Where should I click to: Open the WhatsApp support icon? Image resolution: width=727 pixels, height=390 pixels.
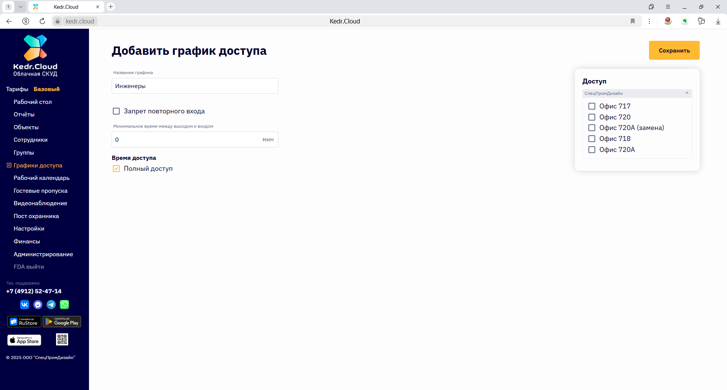[64, 305]
